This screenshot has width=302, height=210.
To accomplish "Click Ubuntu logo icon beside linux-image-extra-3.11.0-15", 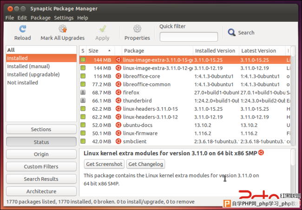I will (118, 60).
